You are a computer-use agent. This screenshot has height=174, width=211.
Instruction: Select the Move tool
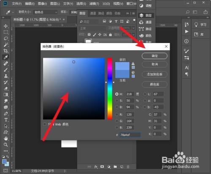(6, 26)
